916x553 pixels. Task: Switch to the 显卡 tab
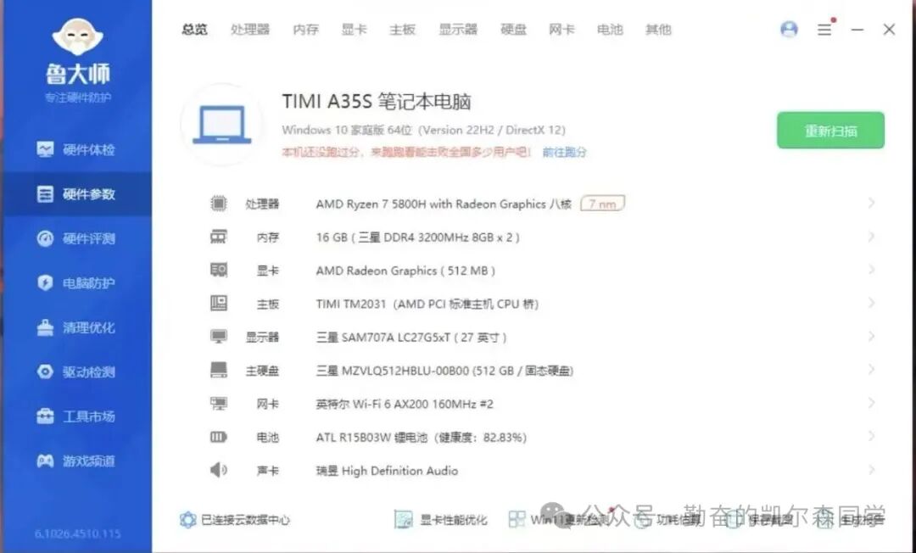354,29
